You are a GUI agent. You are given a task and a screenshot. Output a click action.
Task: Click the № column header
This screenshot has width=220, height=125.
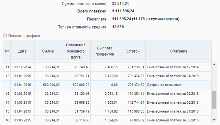point(7,51)
